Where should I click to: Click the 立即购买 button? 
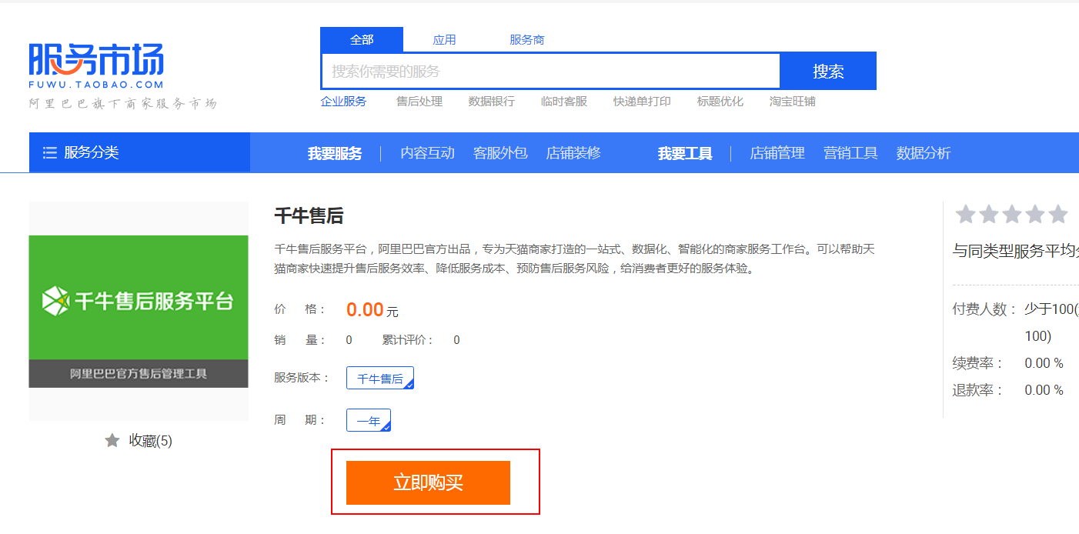428,483
